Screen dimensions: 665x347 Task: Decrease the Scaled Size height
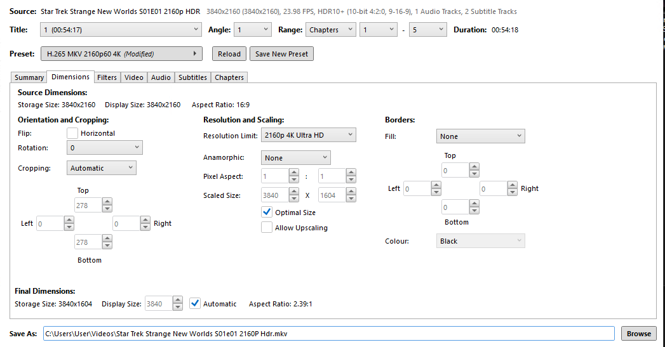[x=351, y=199]
